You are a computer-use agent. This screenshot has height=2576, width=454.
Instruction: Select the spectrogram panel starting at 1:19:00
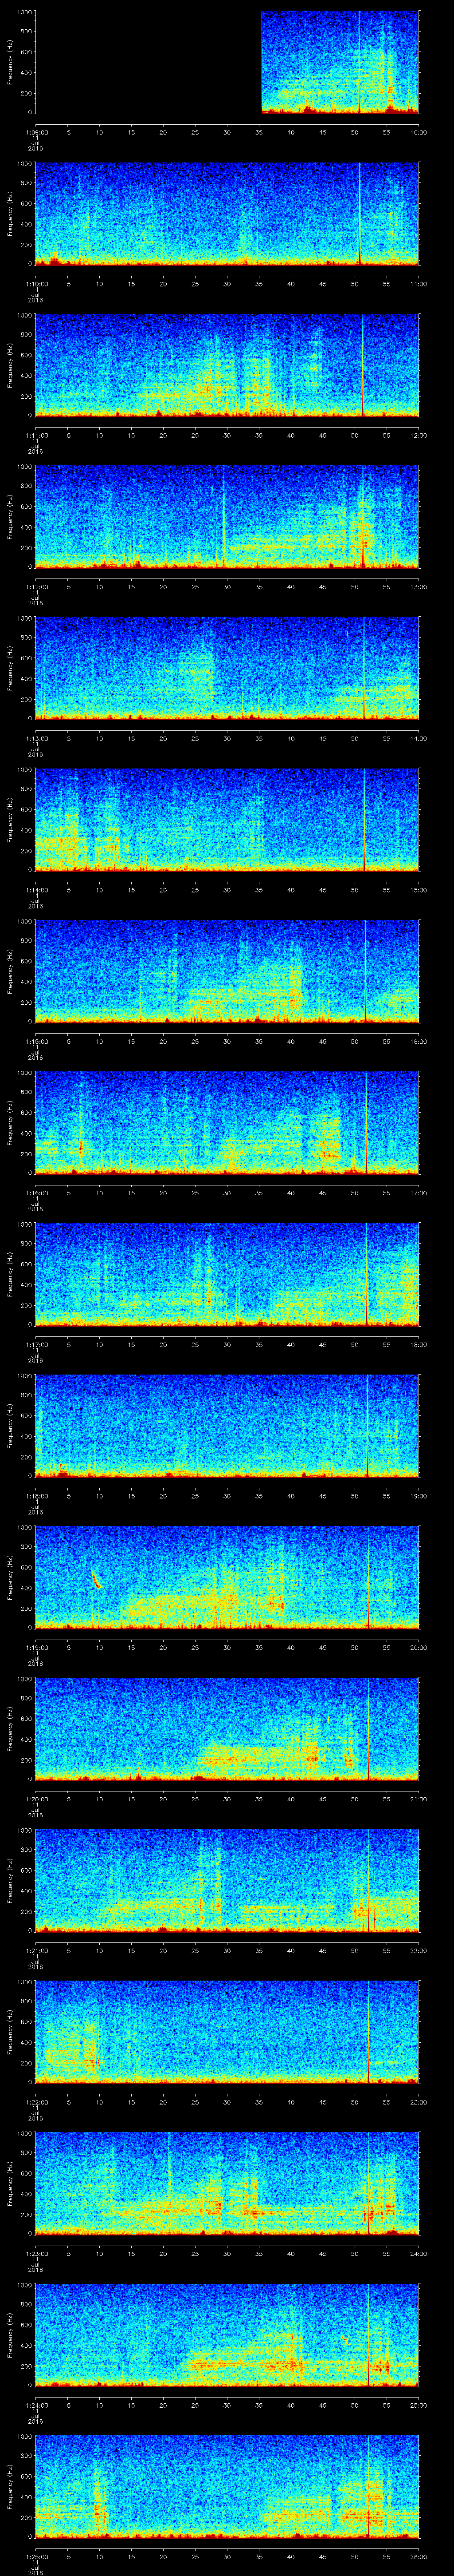click(x=227, y=1577)
